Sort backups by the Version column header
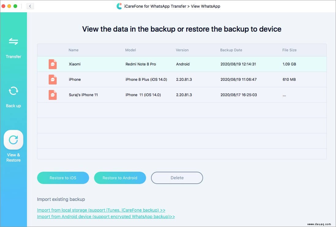 pos(182,50)
